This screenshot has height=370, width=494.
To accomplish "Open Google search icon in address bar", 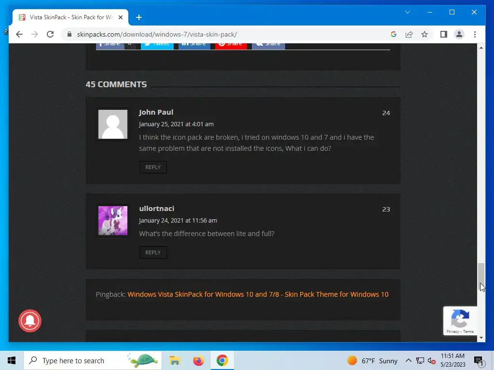I will pos(394,34).
